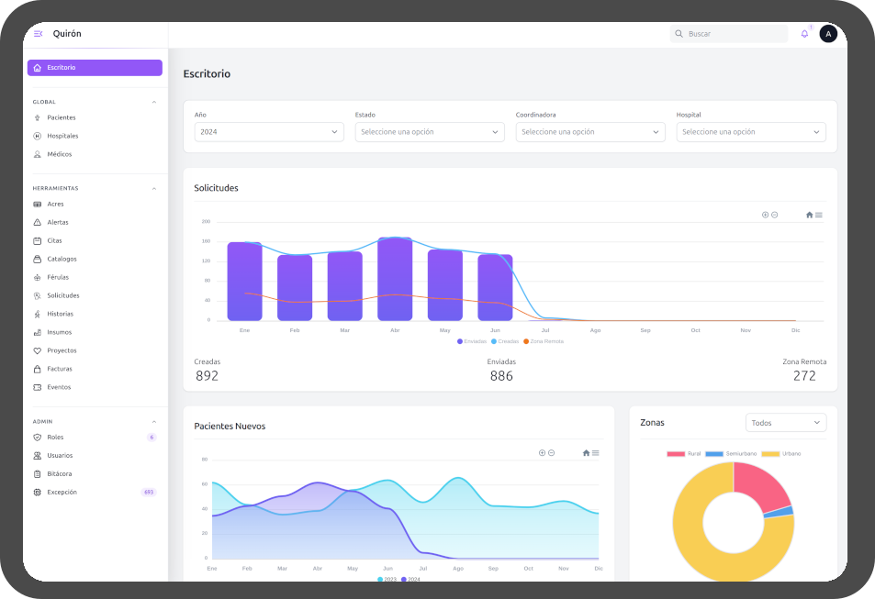Open the notifications bell

804,34
